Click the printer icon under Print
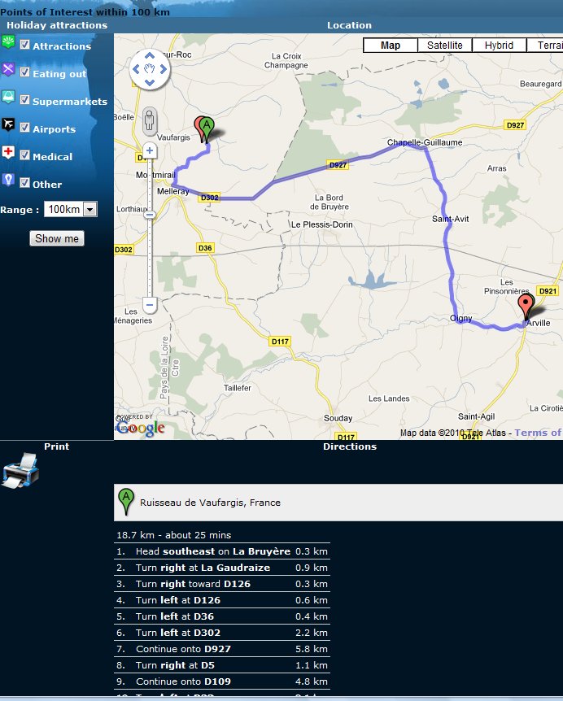This screenshot has height=701, width=563. (x=20, y=473)
